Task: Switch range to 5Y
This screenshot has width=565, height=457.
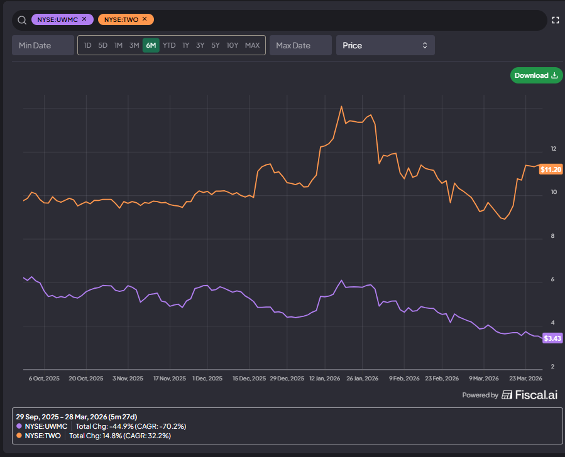Action: click(216, 45)
